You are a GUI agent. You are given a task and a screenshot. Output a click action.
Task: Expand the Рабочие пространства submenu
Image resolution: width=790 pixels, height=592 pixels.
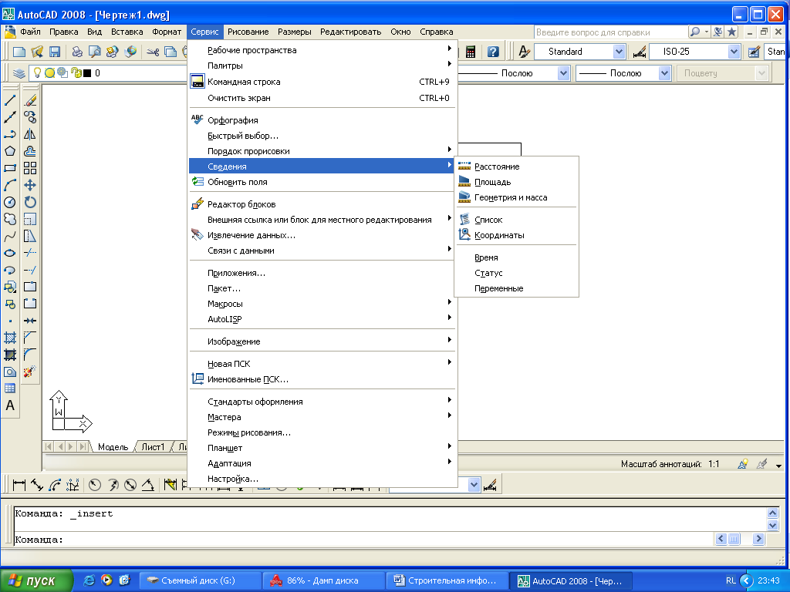[322, 50]
